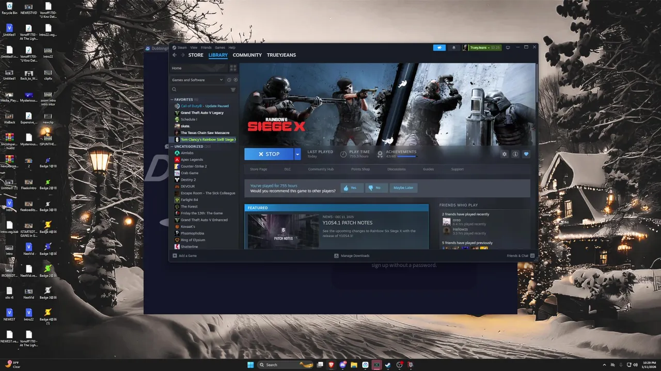Open friend oreo's avatar
The image size is (661, 371).
point(446,222)
